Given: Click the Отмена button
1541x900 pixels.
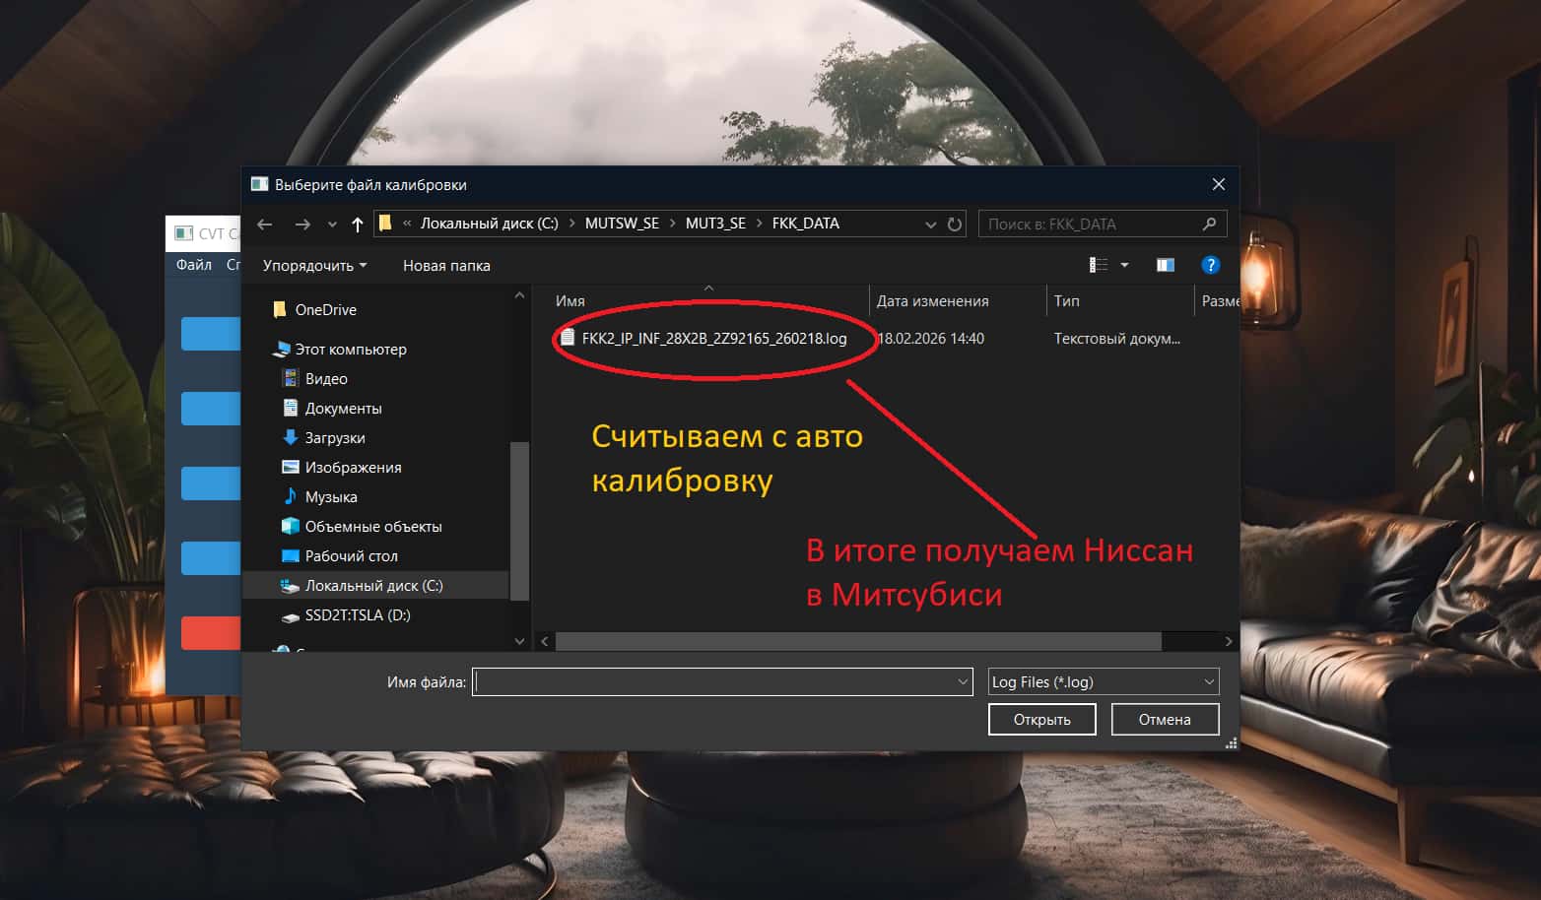Looking at the screenshot, I should tap(1165, 720).
